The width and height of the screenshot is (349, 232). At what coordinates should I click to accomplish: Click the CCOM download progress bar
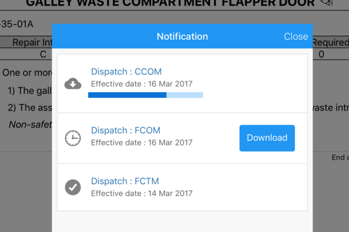[x=146, y=95]
